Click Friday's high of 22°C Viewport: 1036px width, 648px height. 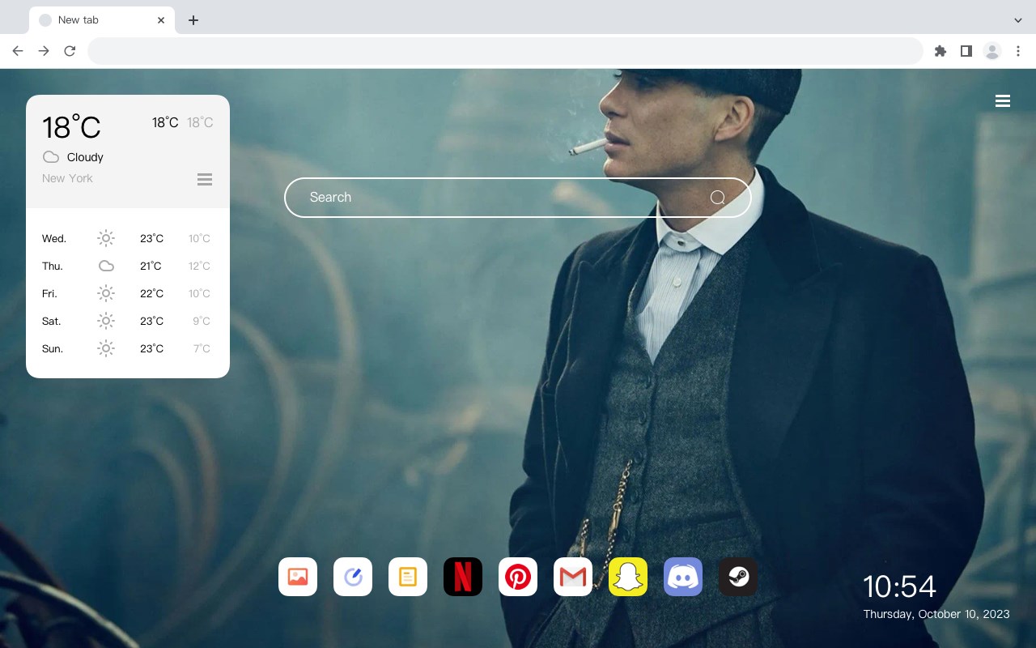click(151, 293)
